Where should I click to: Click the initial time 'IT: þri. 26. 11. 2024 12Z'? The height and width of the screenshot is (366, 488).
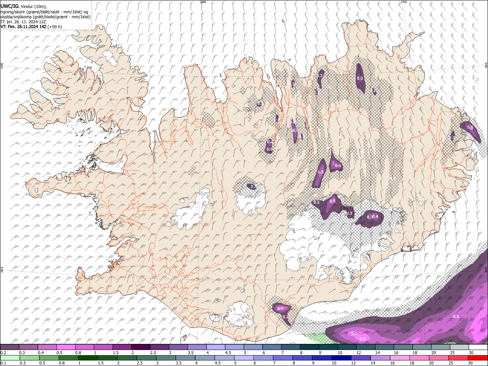click(23, 22)
